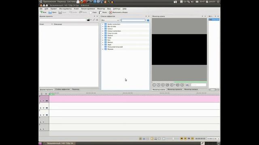Select the Звук effect folder row
This screenshot has height=145, width=259.
pyautogui.click(x=125, y=45)
